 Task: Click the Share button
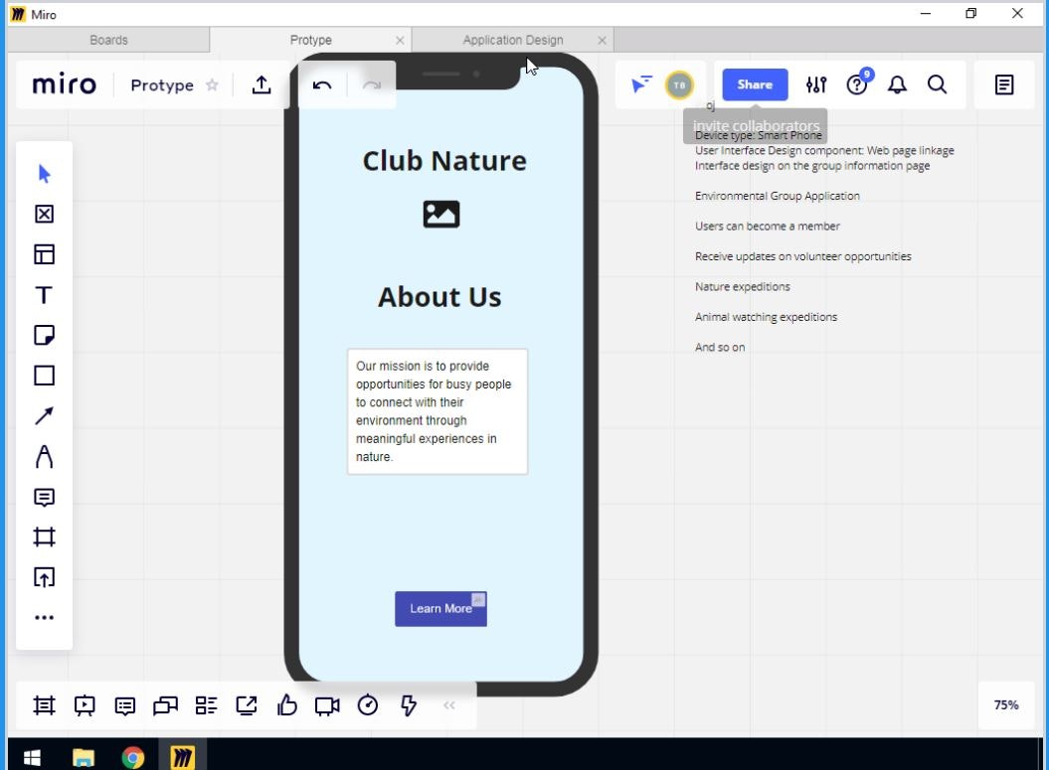point(755,84)
